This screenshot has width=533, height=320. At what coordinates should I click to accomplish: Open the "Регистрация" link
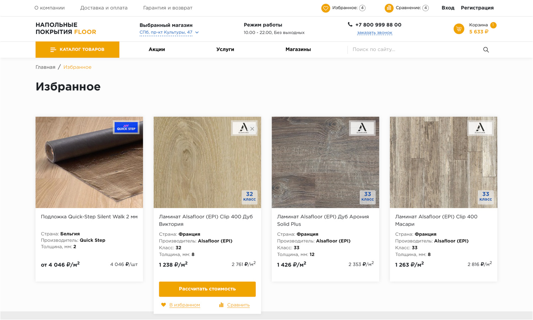[477, 8]
